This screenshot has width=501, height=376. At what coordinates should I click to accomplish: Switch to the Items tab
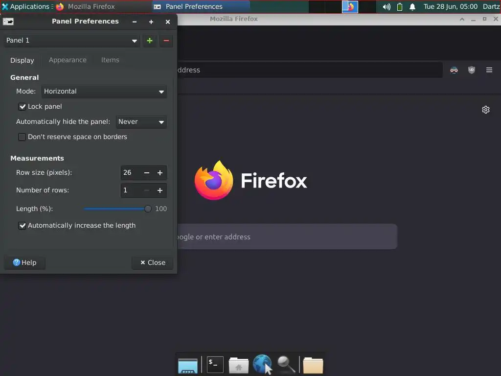click(110, 60)
